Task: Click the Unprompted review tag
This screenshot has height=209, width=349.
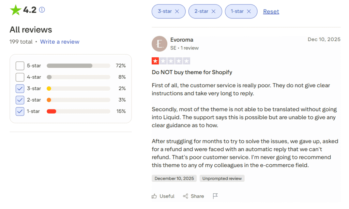Action: [222, 178]
